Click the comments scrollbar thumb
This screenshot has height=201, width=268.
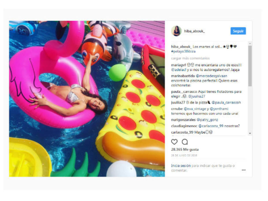(x=250, y=66)
